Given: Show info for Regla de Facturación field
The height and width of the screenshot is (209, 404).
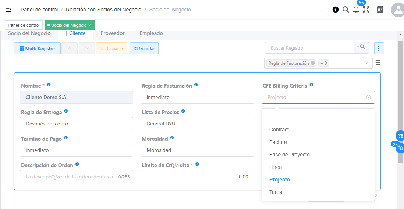Looking at the screenshot, I should pyautogui.click(x=196, y=85).
